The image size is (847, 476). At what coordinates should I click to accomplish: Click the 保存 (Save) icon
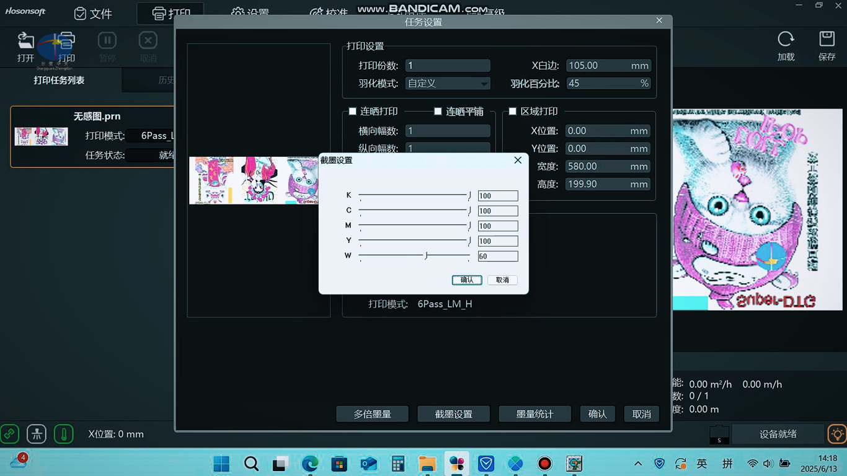tap(827, 40)
